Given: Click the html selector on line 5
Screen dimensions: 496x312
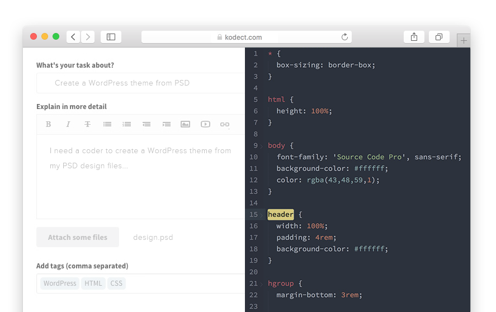Looking at the screenshot, I should (x=276, y=100).
